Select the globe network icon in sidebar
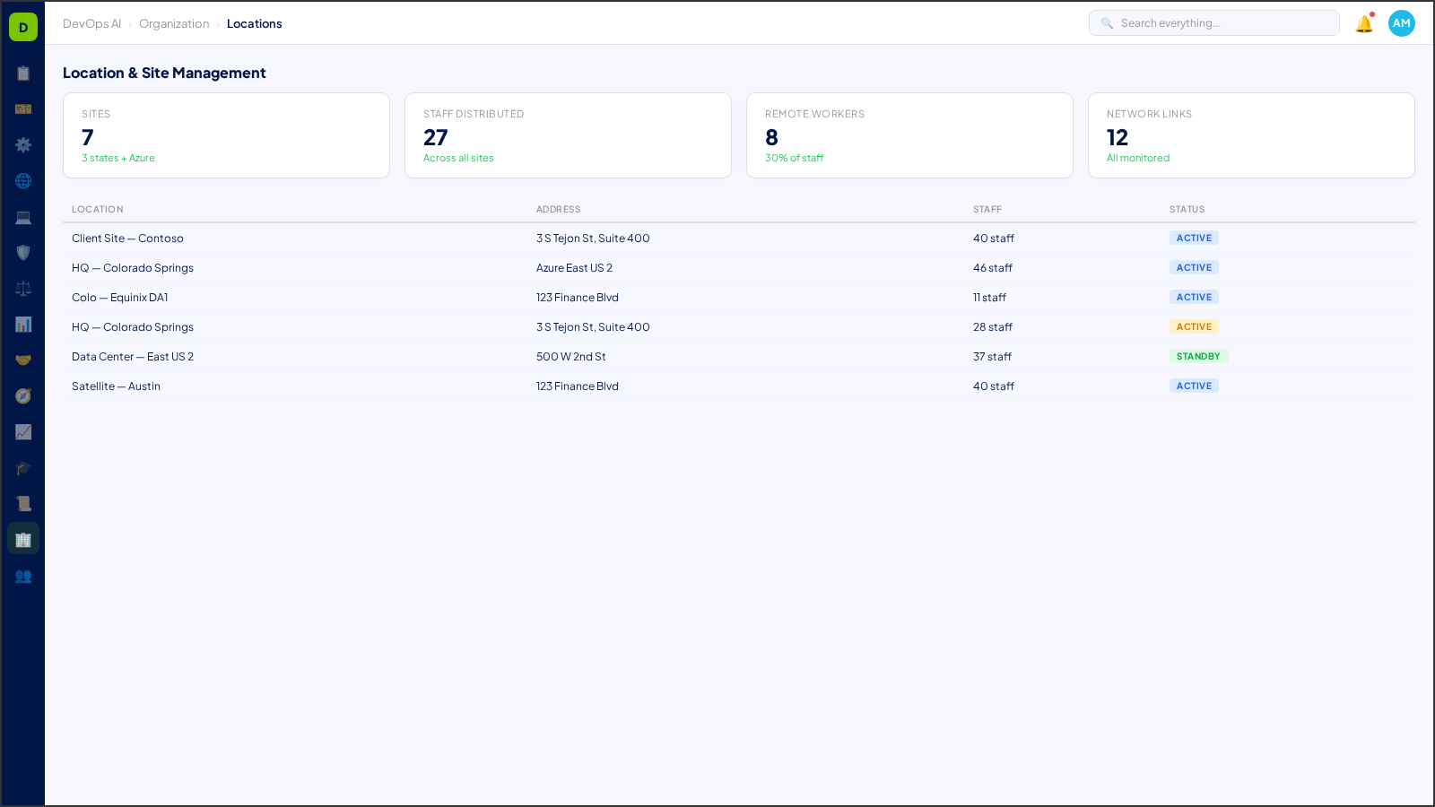1435x807 pixels. point(23,181)
